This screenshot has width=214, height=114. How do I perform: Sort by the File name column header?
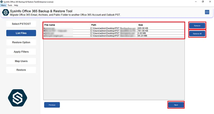67,25
